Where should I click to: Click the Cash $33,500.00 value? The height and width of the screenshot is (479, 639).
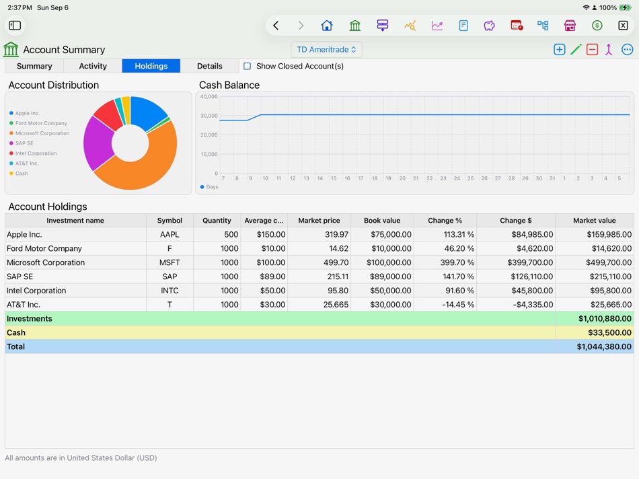(609, 332)
